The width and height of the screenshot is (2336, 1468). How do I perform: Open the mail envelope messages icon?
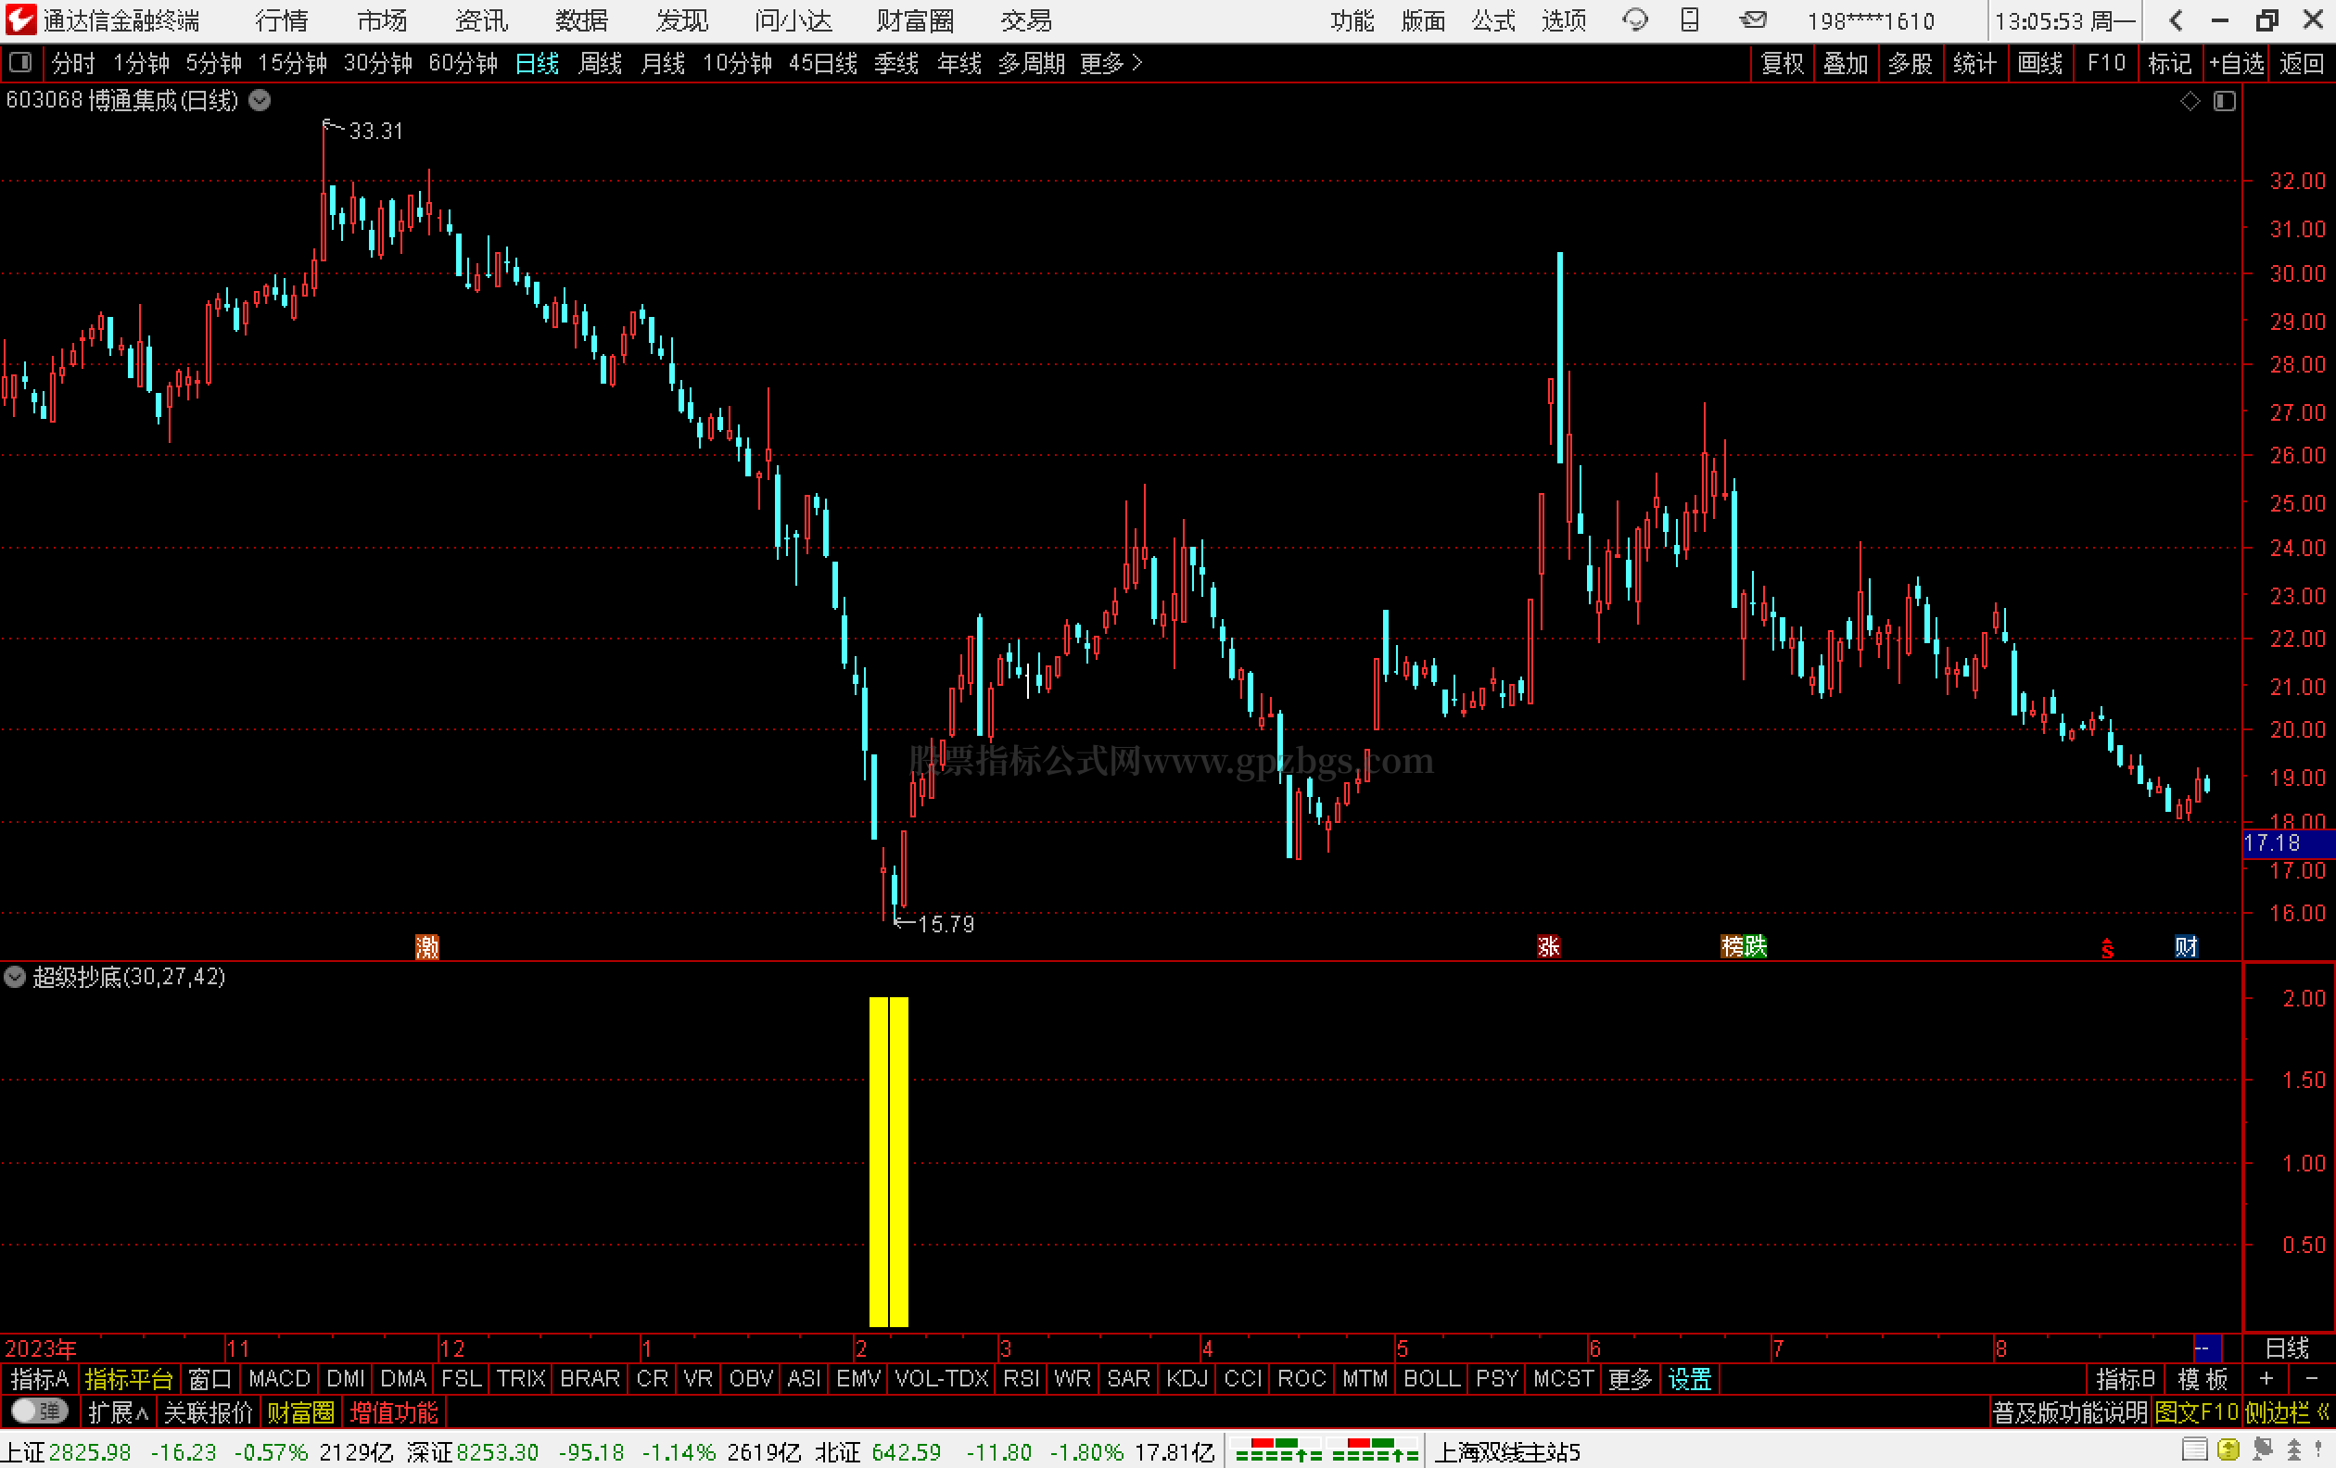coord(1752,19)
